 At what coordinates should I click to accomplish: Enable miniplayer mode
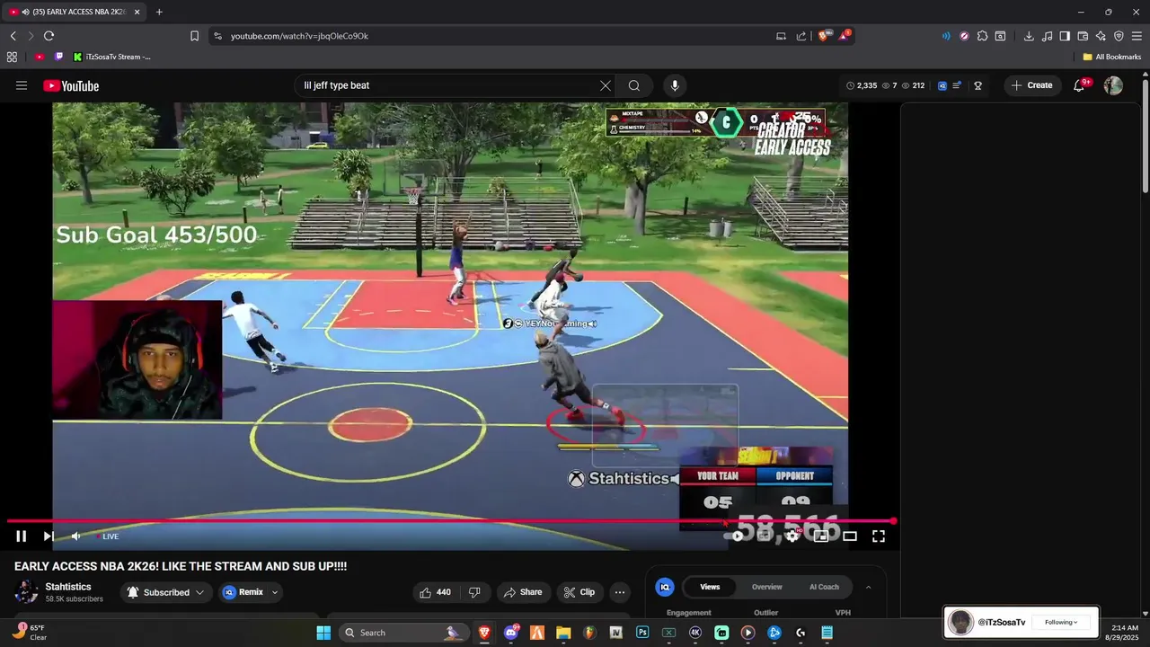tap(821, 536)
